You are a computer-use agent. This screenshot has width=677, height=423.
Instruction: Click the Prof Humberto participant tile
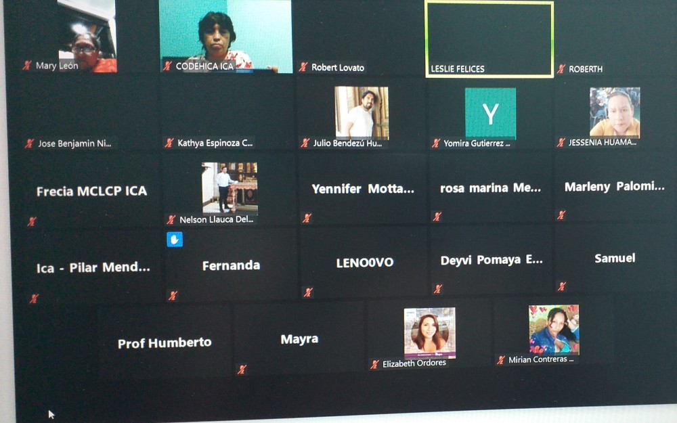(x=165, y=342)
